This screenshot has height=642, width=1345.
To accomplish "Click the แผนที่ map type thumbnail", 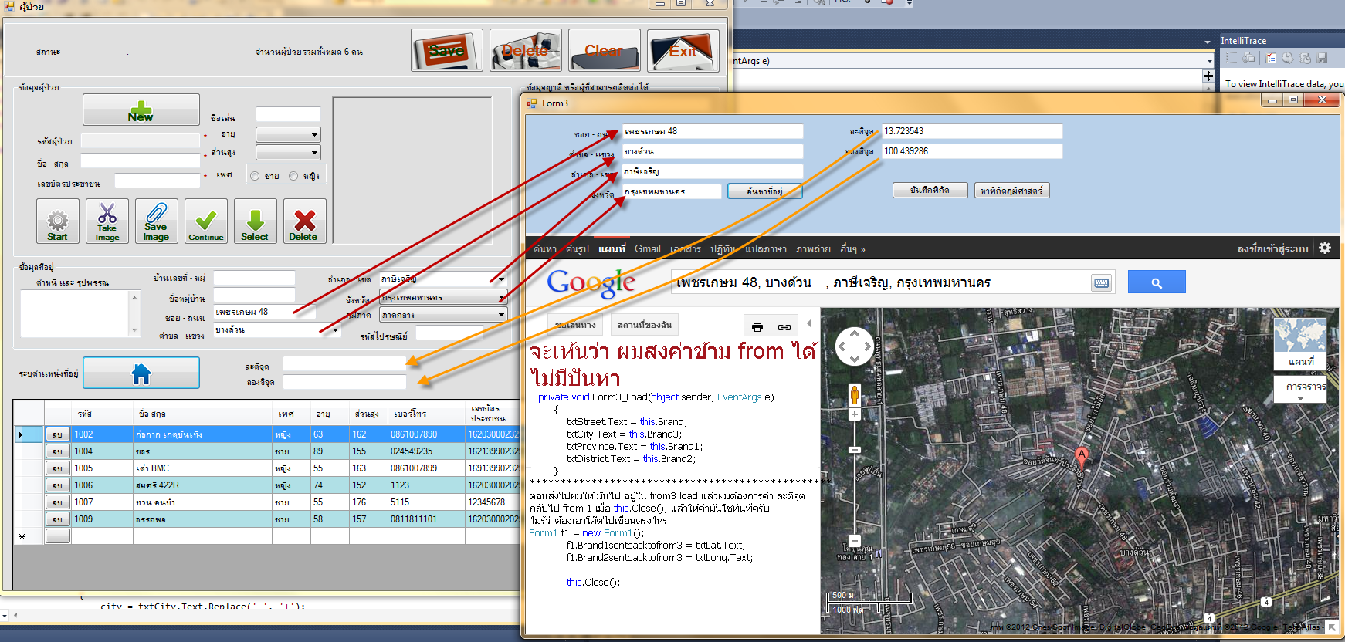I will coord(1300,343).
